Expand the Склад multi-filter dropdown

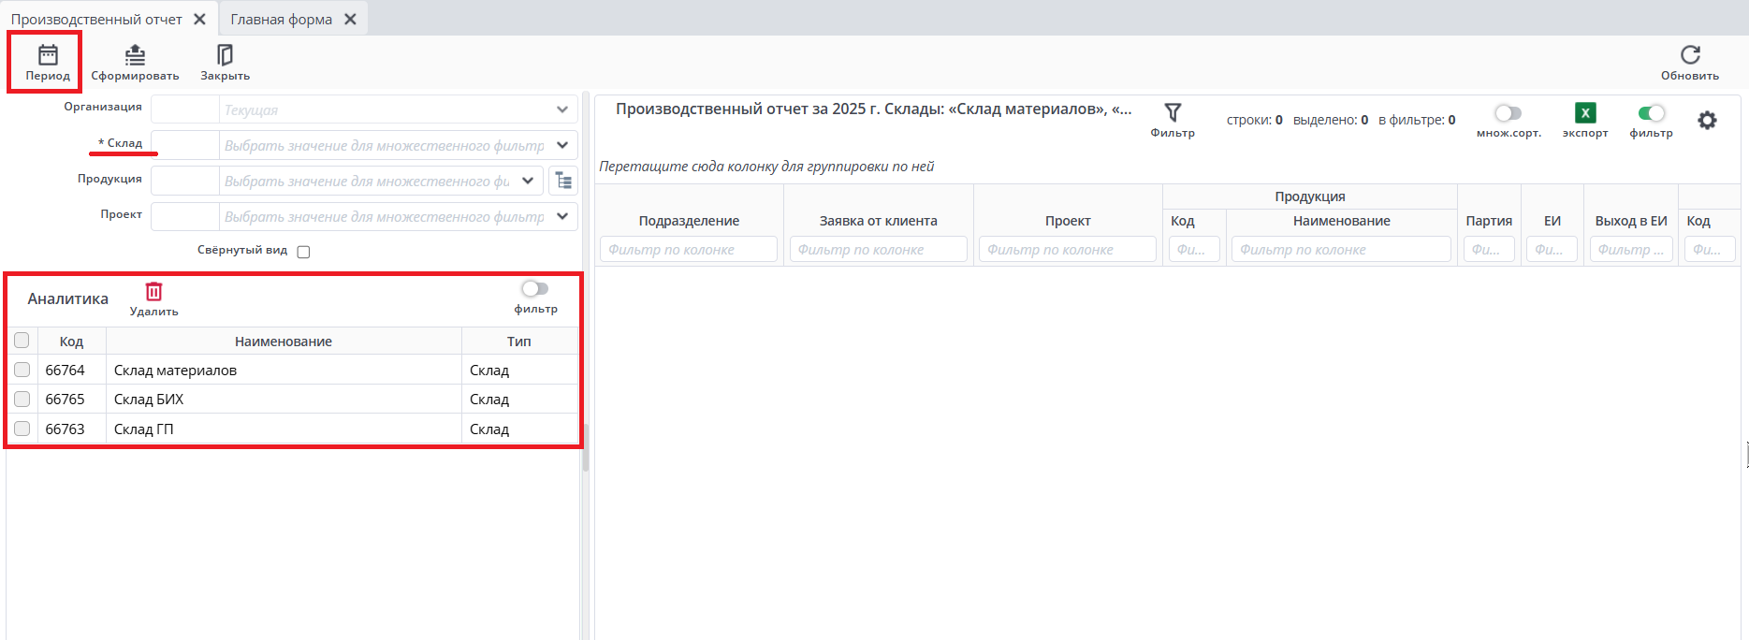(561, 145)
